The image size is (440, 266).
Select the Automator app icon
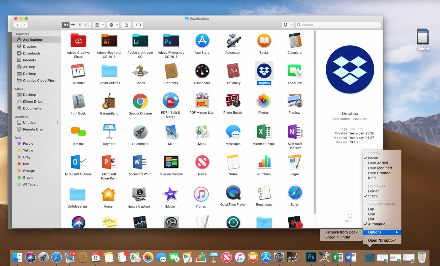coord(233,40)
